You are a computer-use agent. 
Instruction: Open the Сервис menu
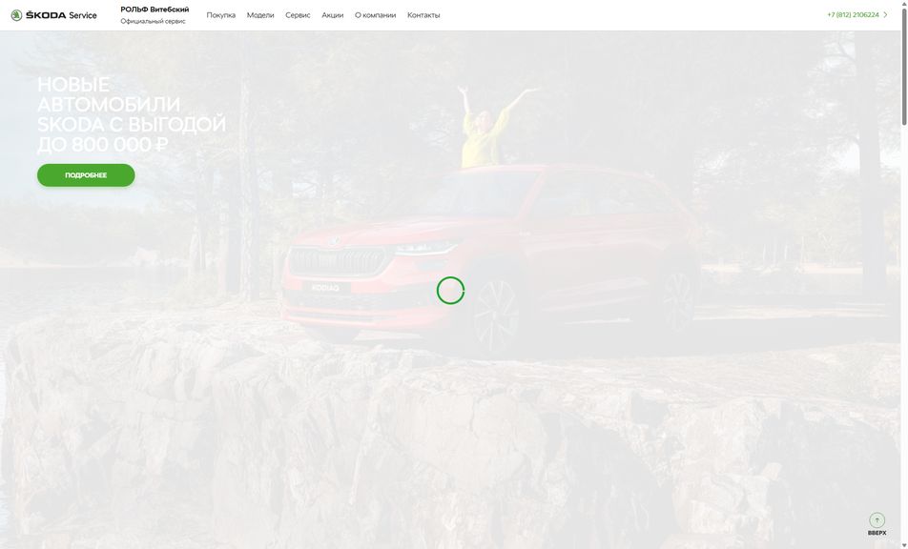point(298,15)
